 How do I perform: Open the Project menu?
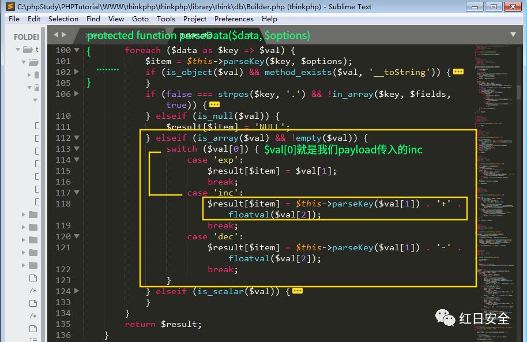click(x=195, y=19)
